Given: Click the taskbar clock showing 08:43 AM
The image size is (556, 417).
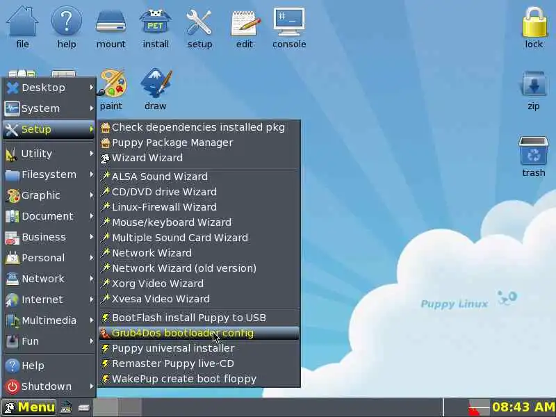Looking at the screenshot, I should pyautogui.click(x=523, y=407).
